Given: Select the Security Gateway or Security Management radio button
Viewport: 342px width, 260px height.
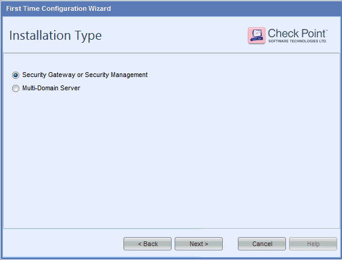Looking at the screenshot, I should coord(16,75).
